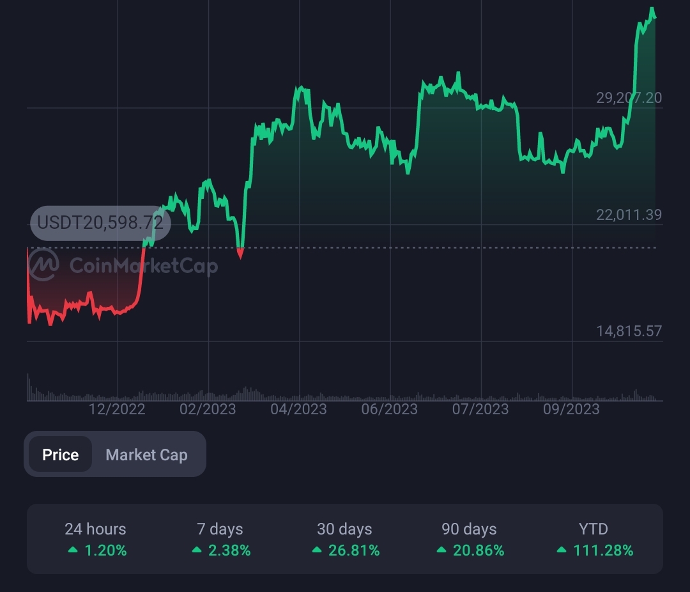Click the USDT20,598.72 price label

(100, 223)
